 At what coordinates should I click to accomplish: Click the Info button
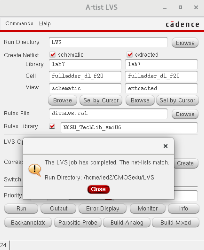[x=183, y=208]
